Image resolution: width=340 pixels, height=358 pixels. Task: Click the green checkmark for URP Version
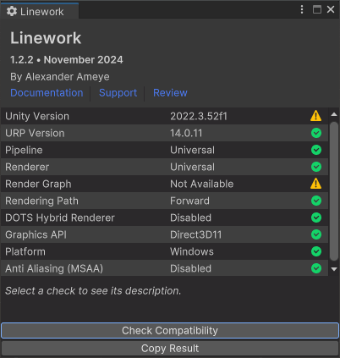[316, 133]
